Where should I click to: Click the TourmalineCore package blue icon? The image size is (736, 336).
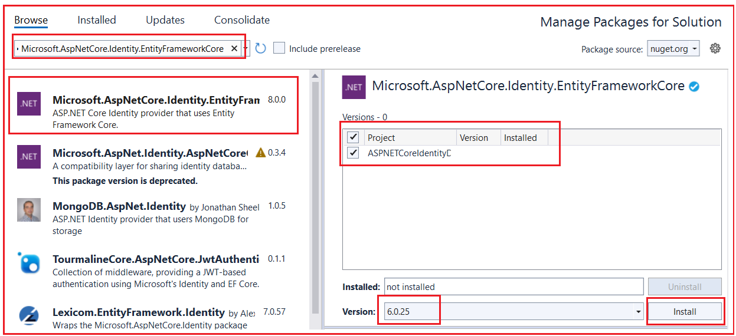[x=29, y=263]
